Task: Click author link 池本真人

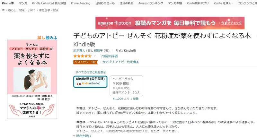Action: click(x=79, y=51)
